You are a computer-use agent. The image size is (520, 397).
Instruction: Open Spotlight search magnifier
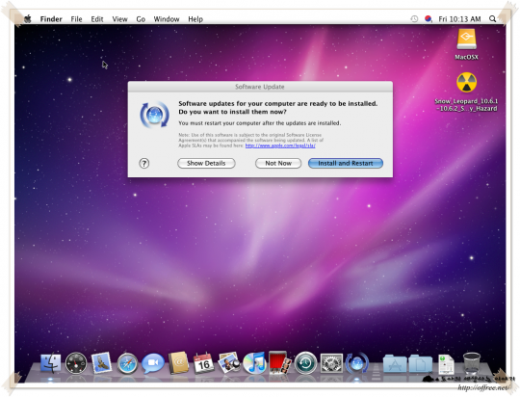492,19
